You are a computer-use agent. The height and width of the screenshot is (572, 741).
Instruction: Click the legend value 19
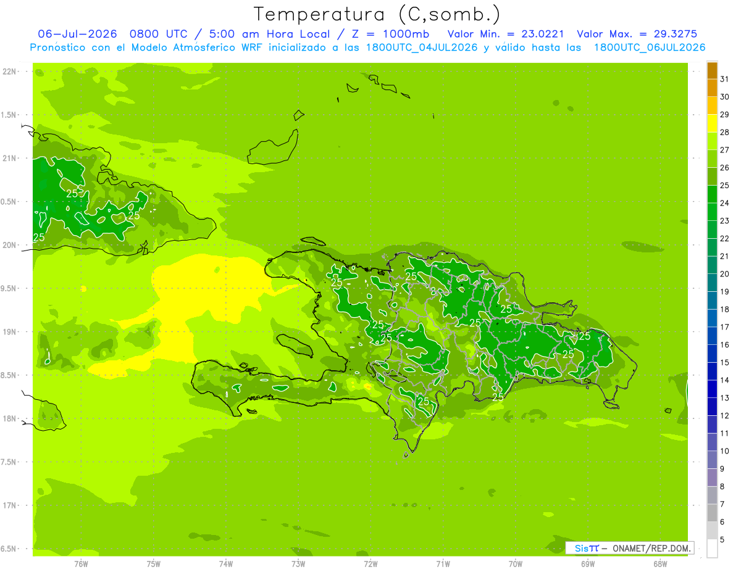[x=724, y=292]
